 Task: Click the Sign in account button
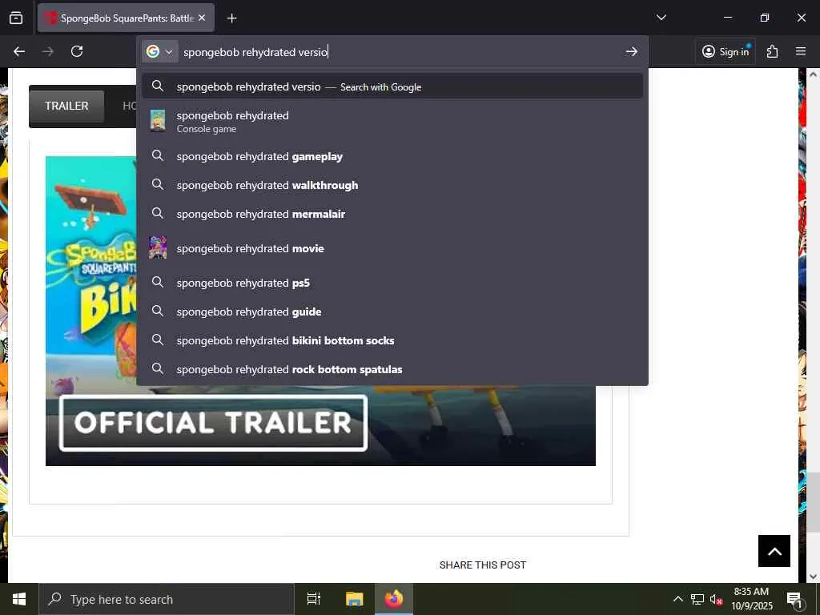coord(726,51)
